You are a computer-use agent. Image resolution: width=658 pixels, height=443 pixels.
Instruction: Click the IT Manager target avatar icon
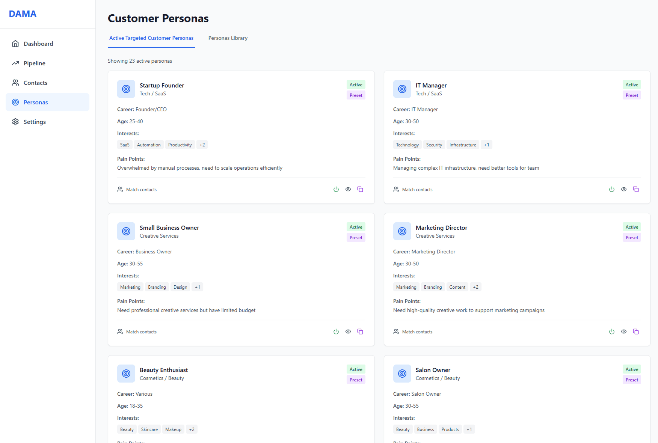(402, 89)
